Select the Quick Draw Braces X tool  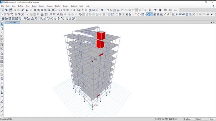tap(2, 49)
